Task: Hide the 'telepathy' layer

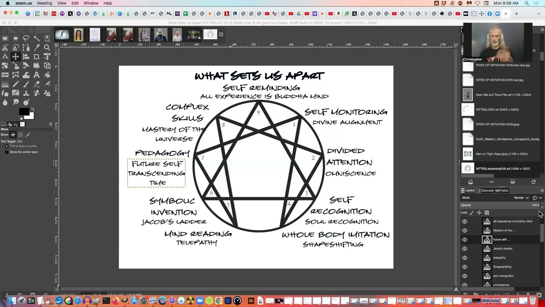Action: pos(465,258)
